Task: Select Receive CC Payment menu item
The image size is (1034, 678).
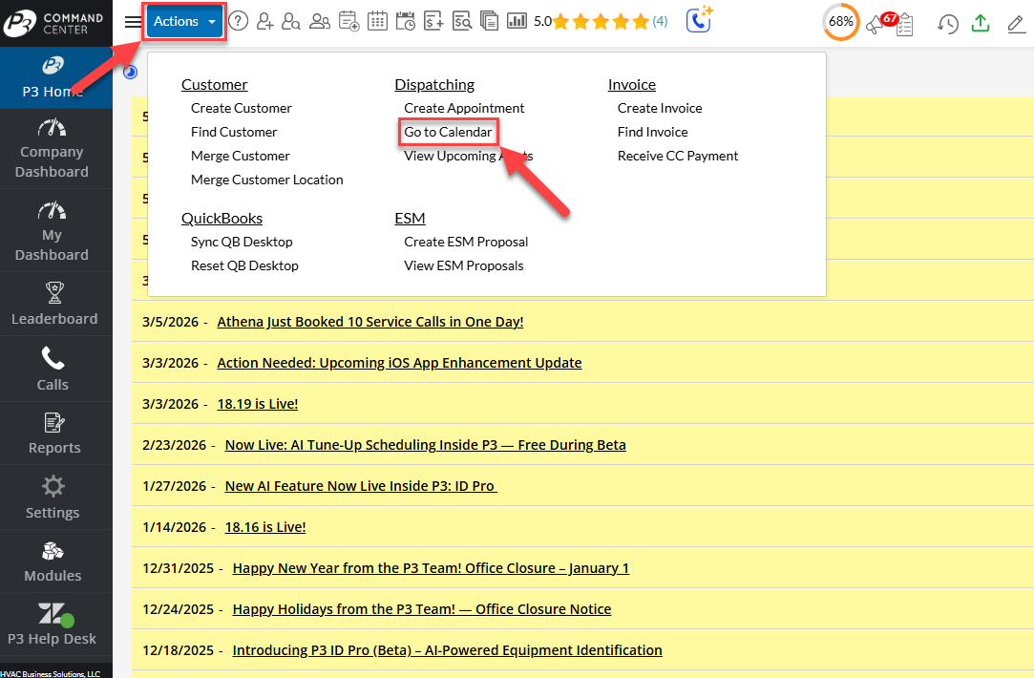Action: point(677,156)
